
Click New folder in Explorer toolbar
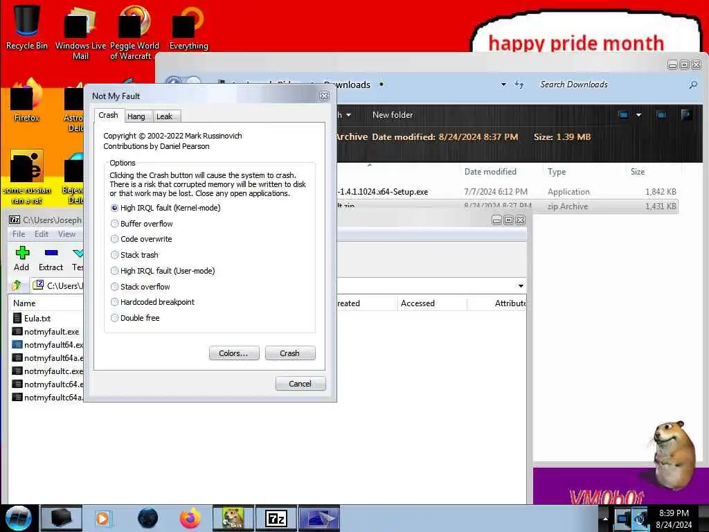[x=393, y=115]
